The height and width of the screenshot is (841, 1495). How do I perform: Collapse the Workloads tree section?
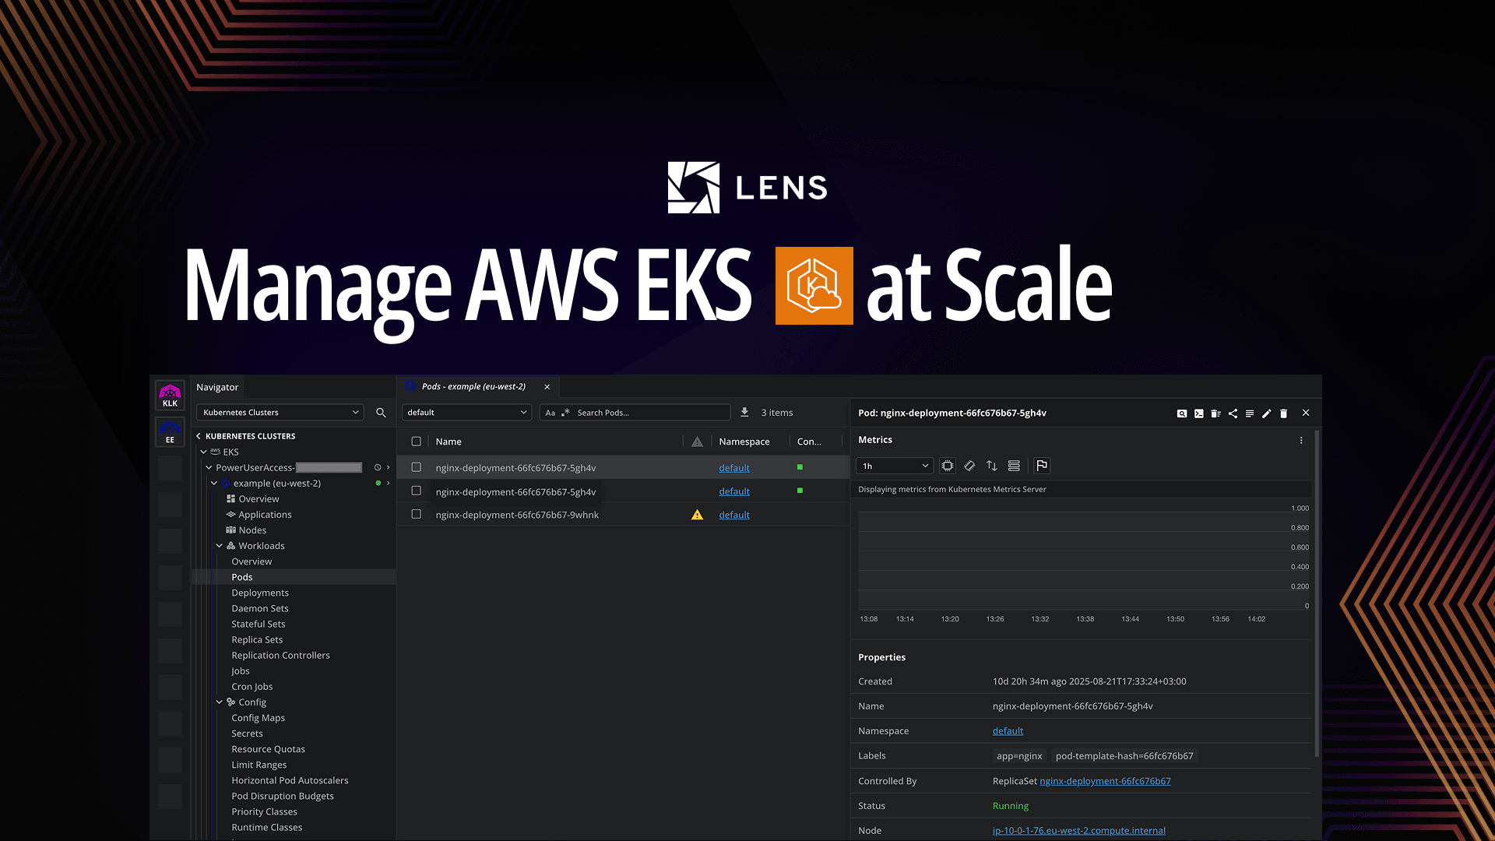220,546
